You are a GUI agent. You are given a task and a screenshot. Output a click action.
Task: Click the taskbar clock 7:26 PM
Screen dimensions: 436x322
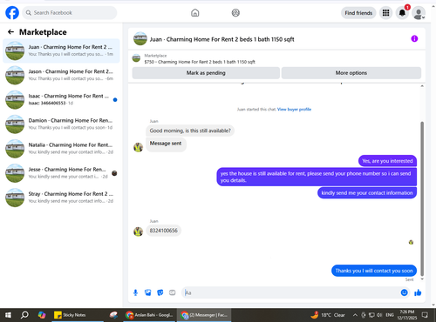[x=407, y=315]
